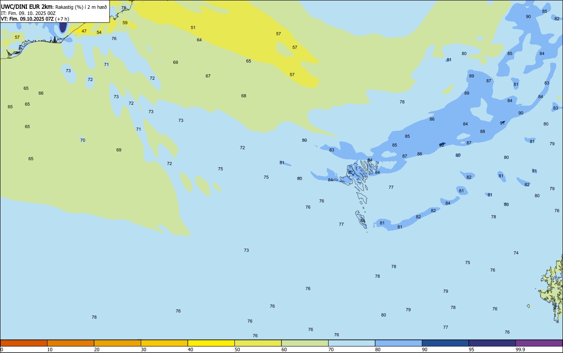Click the legend tick label '95'
The height and width of the screenshot is (353, 563).
pos(472,349)
